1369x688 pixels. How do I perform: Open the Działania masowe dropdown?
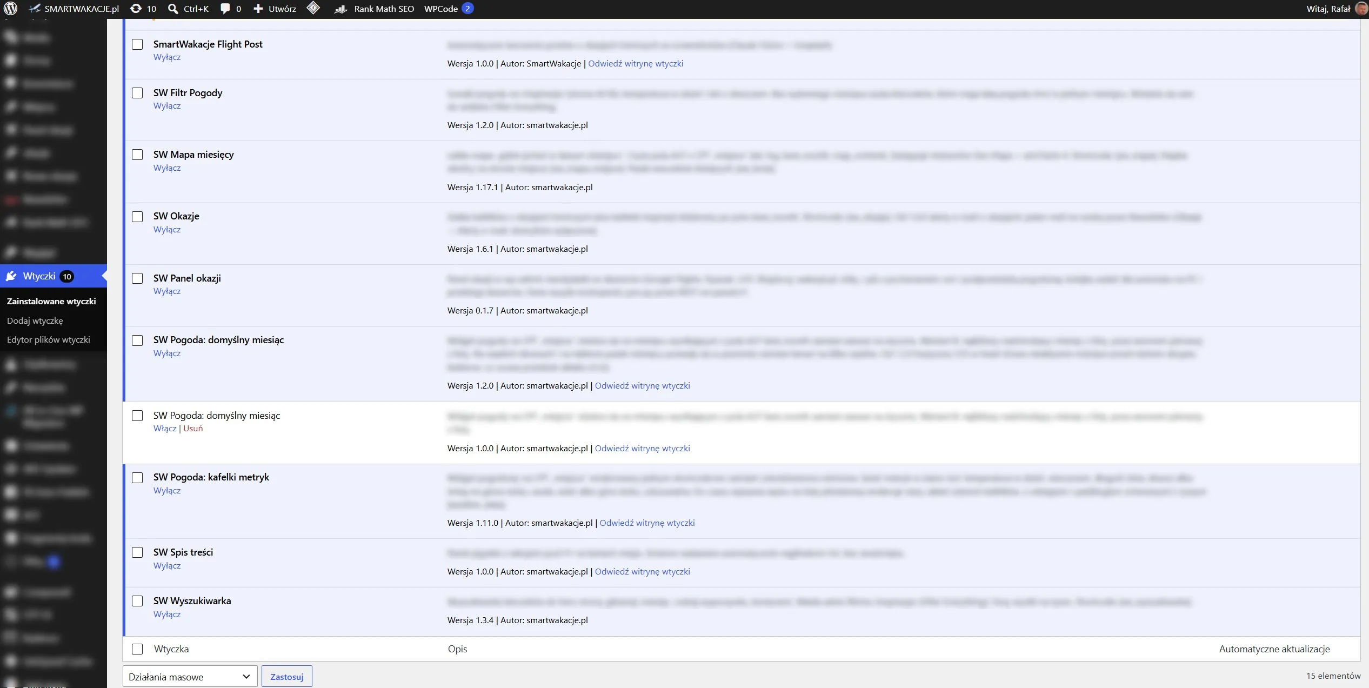pos(190,677)
